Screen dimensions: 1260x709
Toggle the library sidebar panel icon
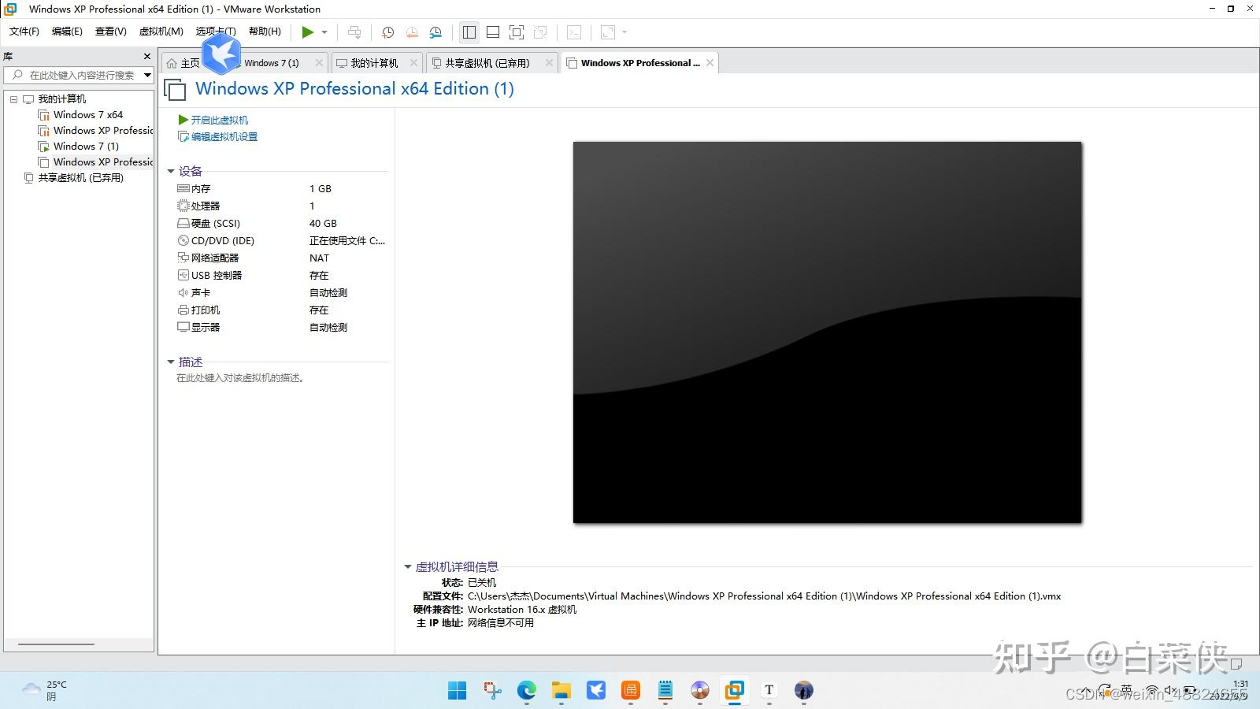[x=469, y=32]
